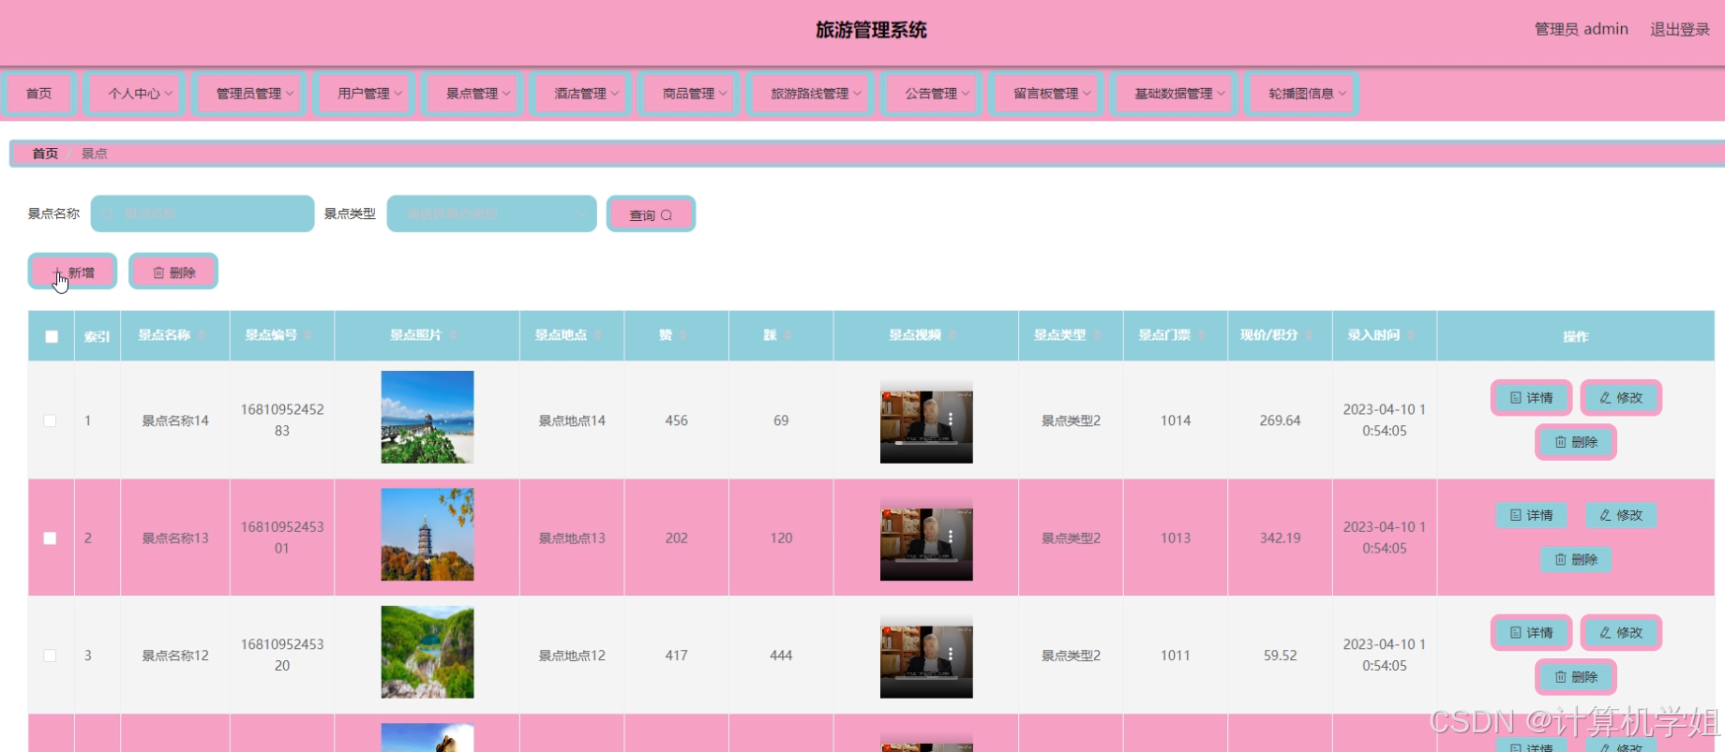Screen dimensions: 1725x752
Task: Expand 酒店管理 menu
Action: [580, 94]
